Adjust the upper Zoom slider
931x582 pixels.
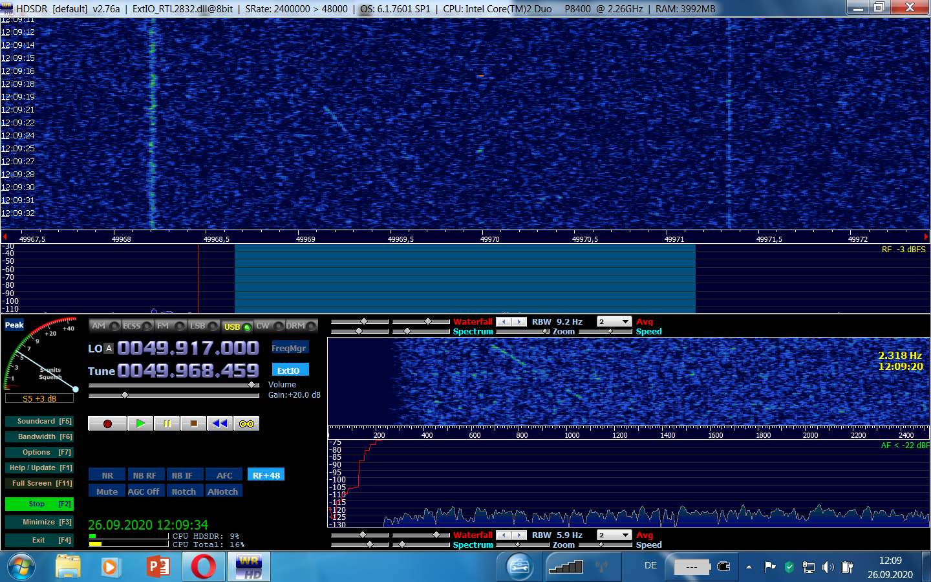523,332
